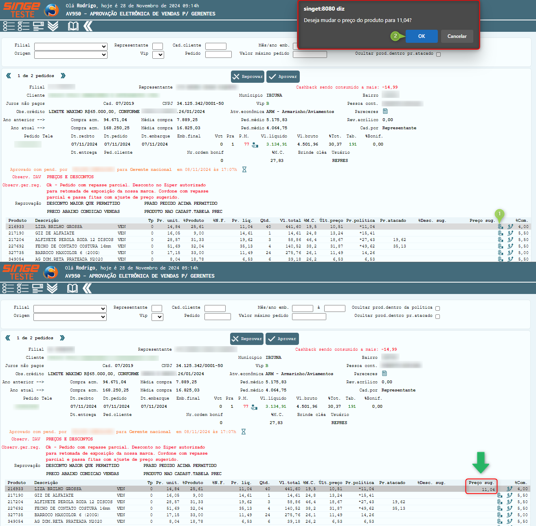Click the hand-coin icon beside P.M. 77, upper screen
Viewport: 536px width, 526px height.
coord(255,145)
